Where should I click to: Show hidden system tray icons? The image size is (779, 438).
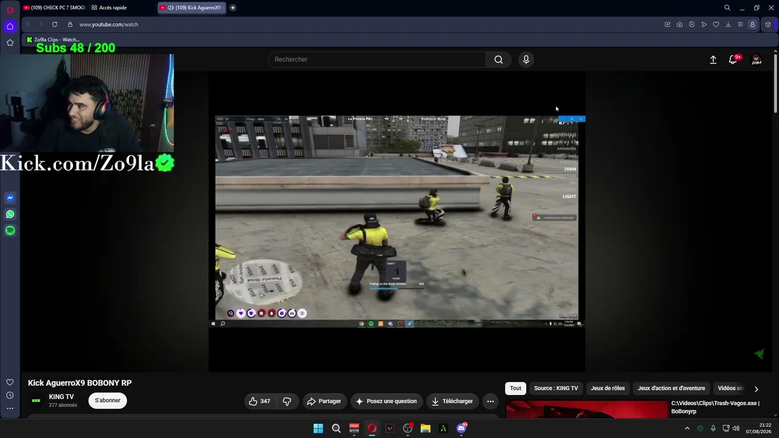(688, 428)
